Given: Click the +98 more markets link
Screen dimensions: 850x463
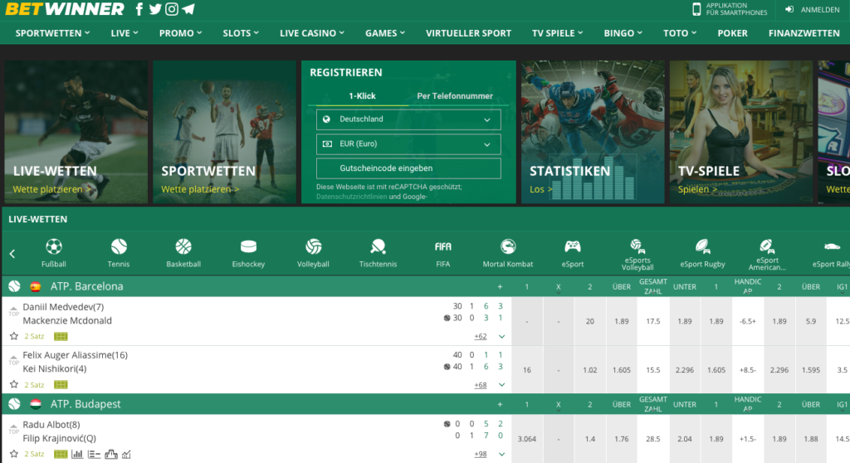Looking at the screenshot, I should [x=481, y=455].
